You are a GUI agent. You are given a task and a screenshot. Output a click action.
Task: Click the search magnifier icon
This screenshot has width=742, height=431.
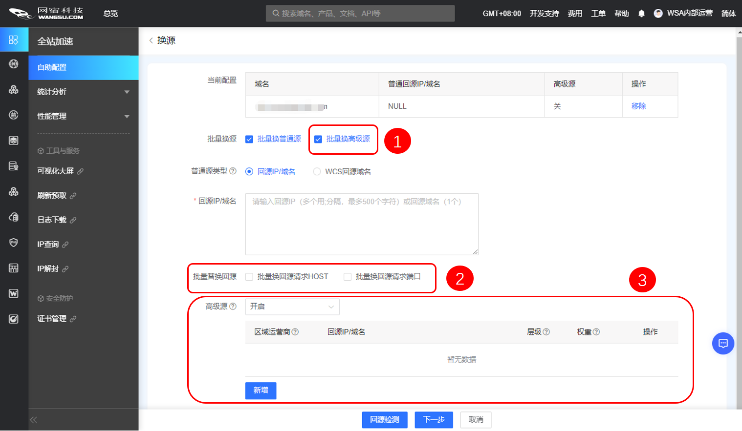pos(276,14)
